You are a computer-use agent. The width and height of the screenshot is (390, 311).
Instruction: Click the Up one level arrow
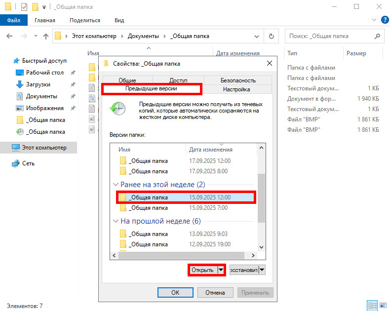(46, 36)
